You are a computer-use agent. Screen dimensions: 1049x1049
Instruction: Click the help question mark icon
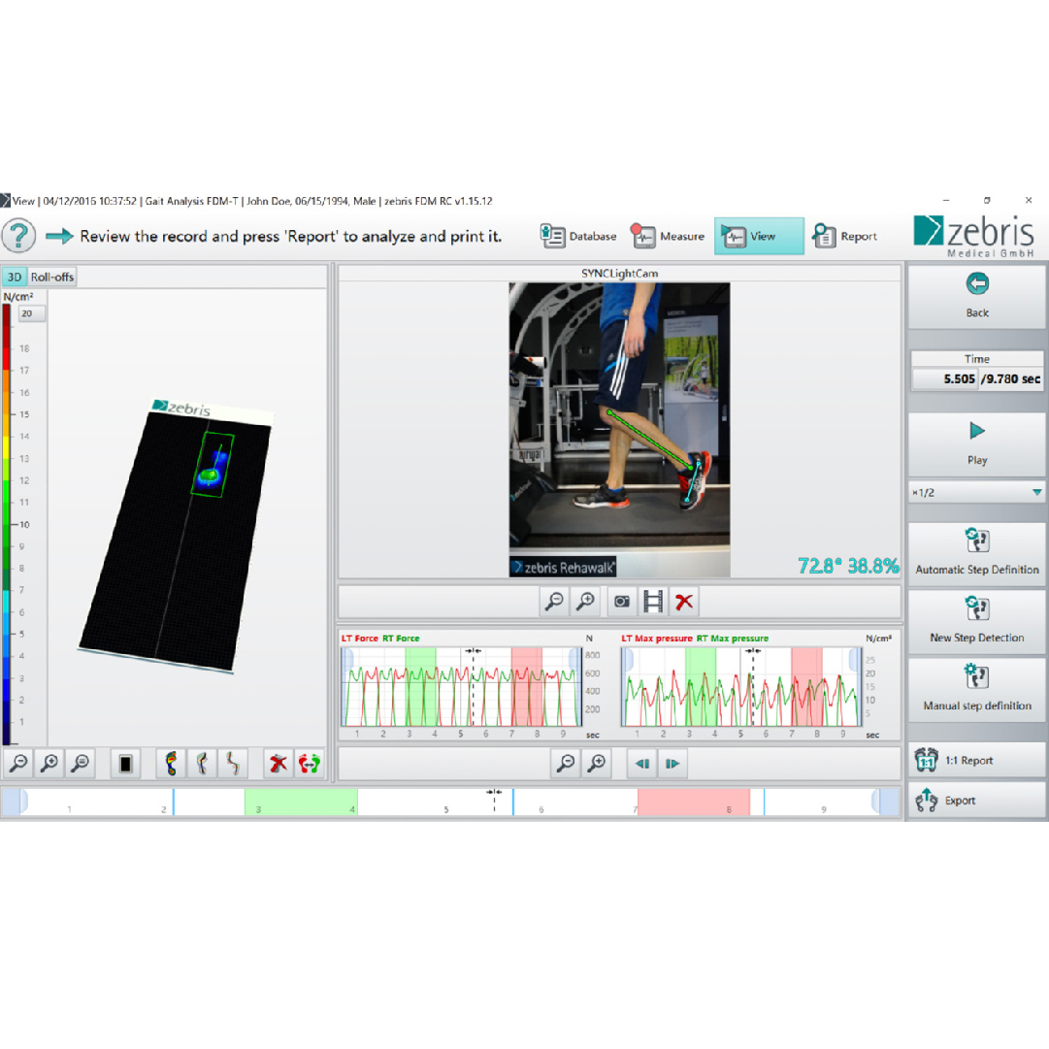pyautogui.click(x=19, y=237)
